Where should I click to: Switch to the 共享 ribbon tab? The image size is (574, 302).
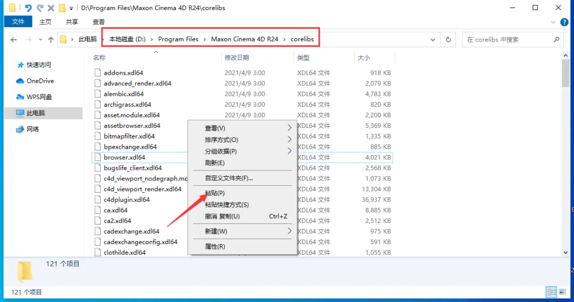(x=72, y=22)
